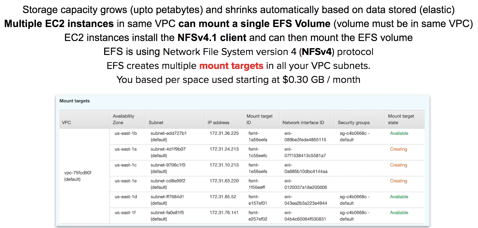Select IP address 172.31.85.52

(223, 197)
